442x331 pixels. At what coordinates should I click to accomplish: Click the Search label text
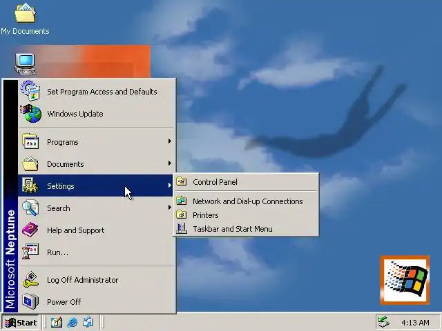tap(59, 208)
